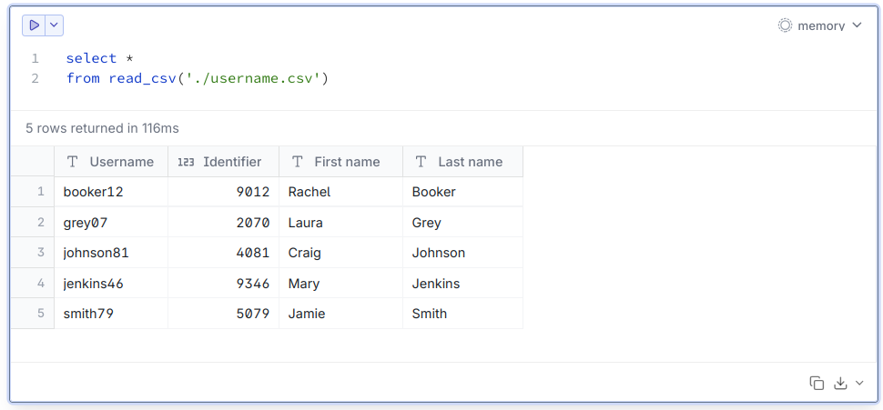Click the First name column header
Screen dimensions: 883x410
(341, 162)
